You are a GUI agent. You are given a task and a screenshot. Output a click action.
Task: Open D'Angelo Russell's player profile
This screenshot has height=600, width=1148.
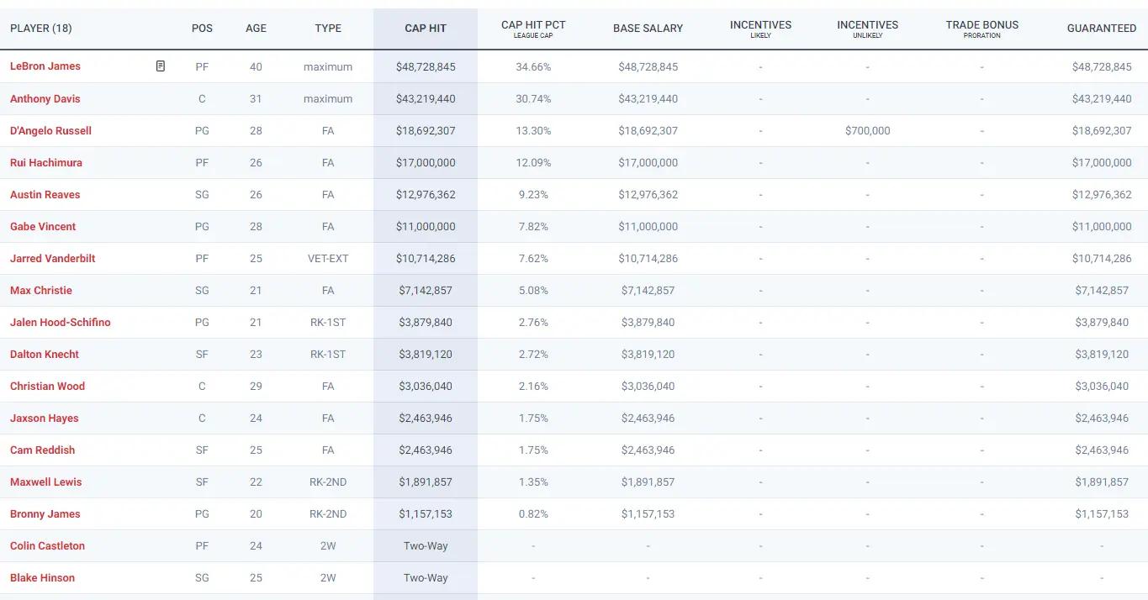(50, 130)
